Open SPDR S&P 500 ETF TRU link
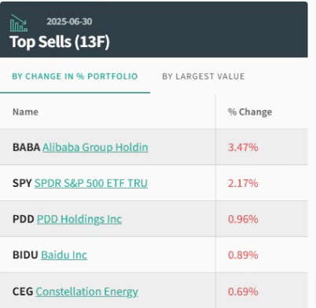316x308 pixels. pyautogui.click(x=91, y=183)
